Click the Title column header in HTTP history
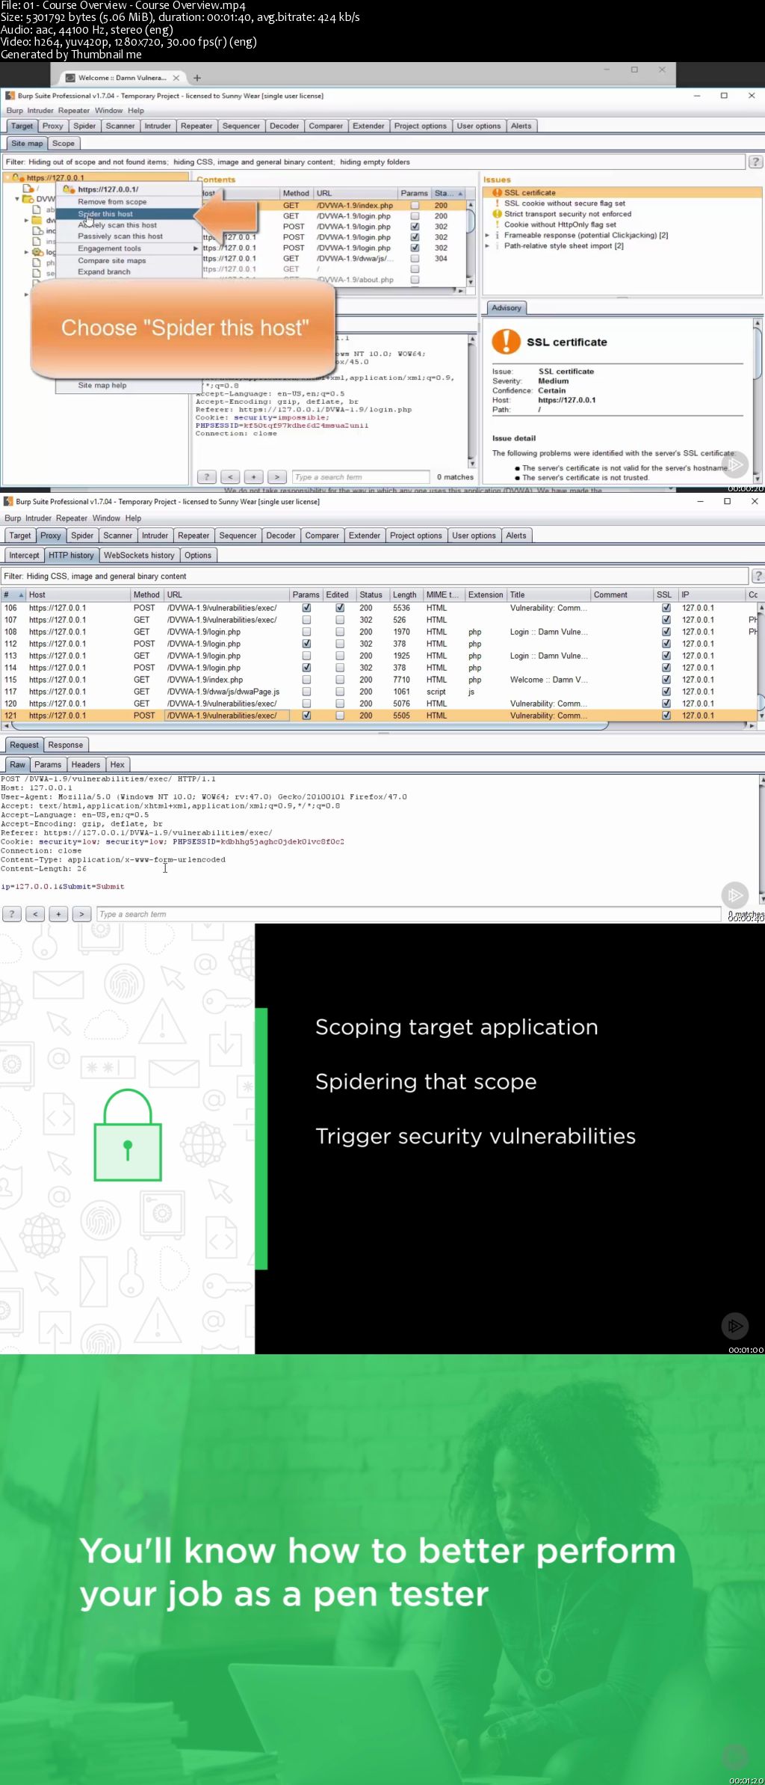 (x=548, y=595)
